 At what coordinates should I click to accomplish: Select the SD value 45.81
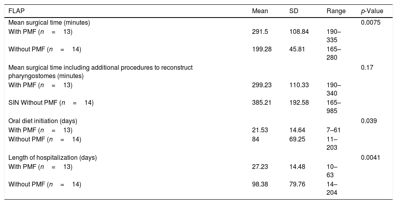[297, 49]
